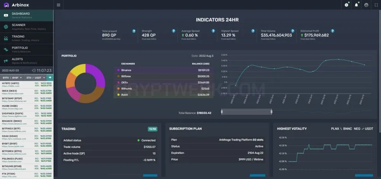Image resolution: width=381 pixels, height=179 pixels.
Task: Click the help icon beside Estimated Profit
Action: (x=332, y=31)
